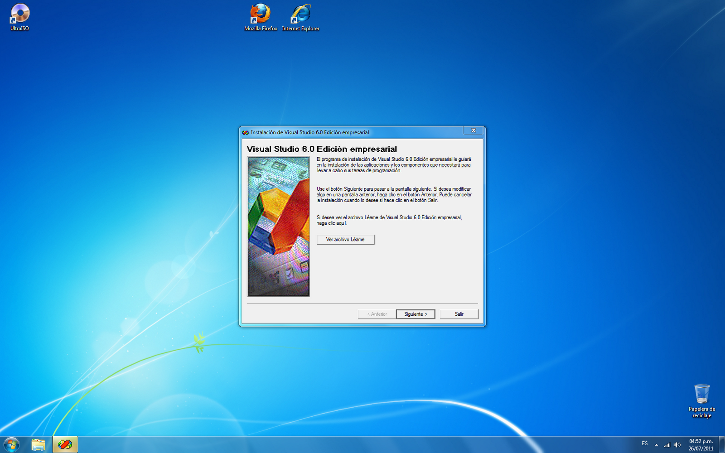Click the title bar text 'Instalación de Visual Studio 6.0'

[x=310, y=132]
